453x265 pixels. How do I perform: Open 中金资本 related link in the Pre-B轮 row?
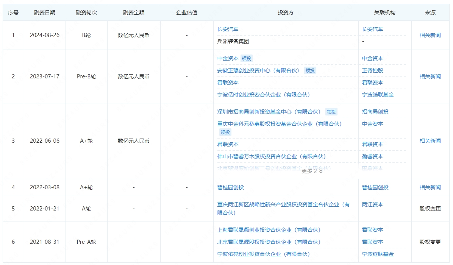pyautogui.click(x=372, y=58)
